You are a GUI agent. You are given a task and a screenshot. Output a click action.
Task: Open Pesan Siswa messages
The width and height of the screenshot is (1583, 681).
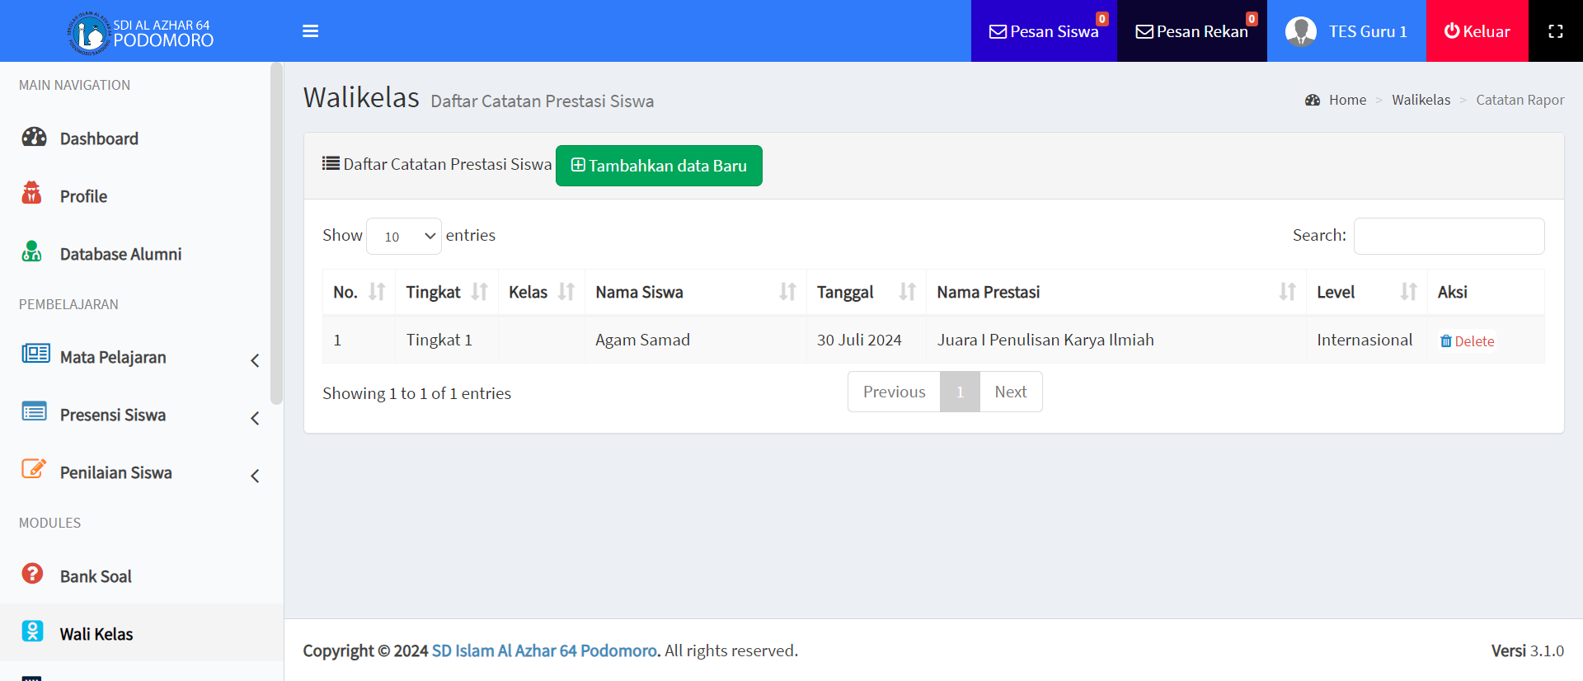pyautogui.click(x=1044, y=31)
